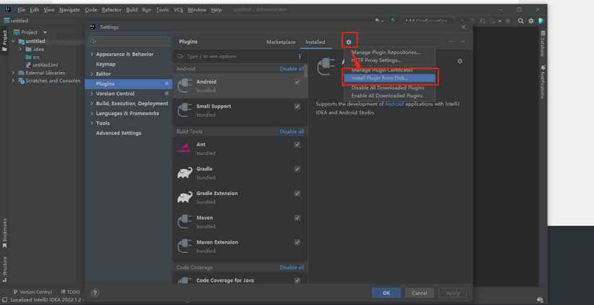Open the Structure tool window

(5, 269)
